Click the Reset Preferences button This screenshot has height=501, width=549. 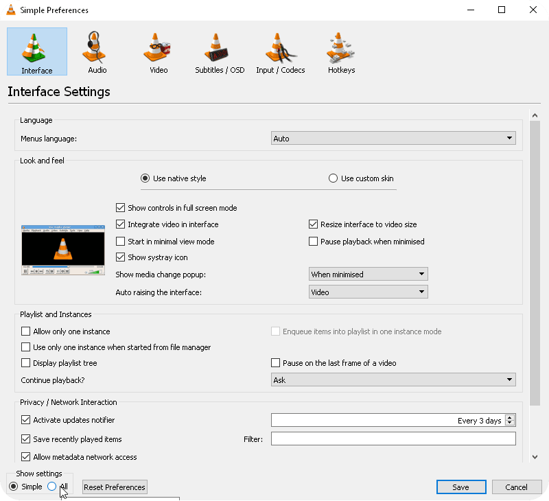click(x=115, y=487)
